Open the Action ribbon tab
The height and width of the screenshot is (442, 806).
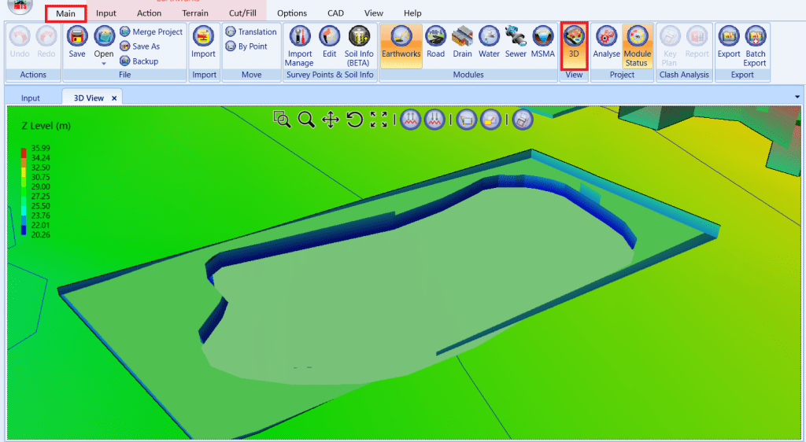[x=149, y=13]
